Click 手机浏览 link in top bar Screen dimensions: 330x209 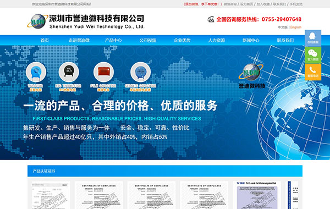(296, 4)
